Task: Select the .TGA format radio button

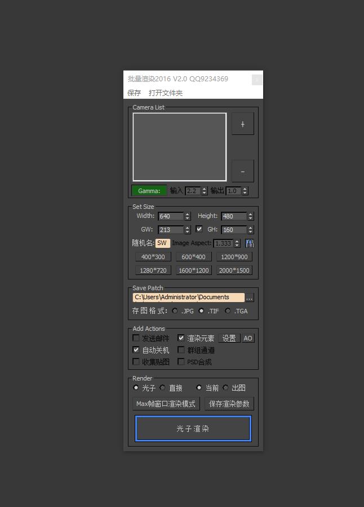Action: (228, 311)
